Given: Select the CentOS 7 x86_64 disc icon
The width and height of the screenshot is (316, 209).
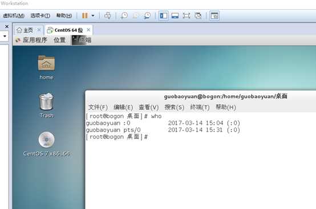Looking at the screenshot, I should click(x=47, y=144).
